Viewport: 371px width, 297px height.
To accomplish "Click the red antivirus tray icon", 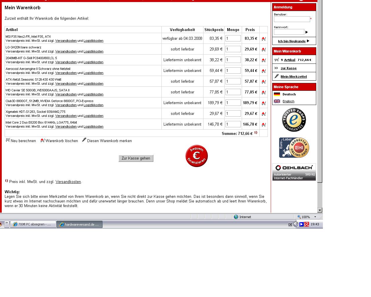I will coord(307,224).
